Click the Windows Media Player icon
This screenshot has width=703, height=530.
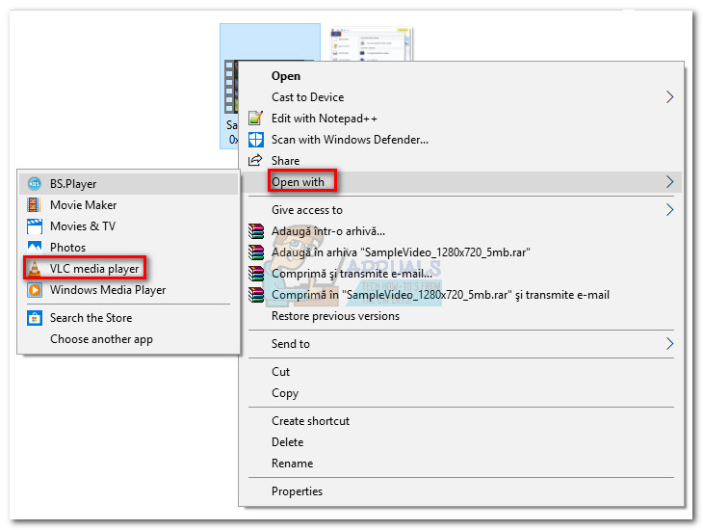pyautogui.click(x=35, y=290)
